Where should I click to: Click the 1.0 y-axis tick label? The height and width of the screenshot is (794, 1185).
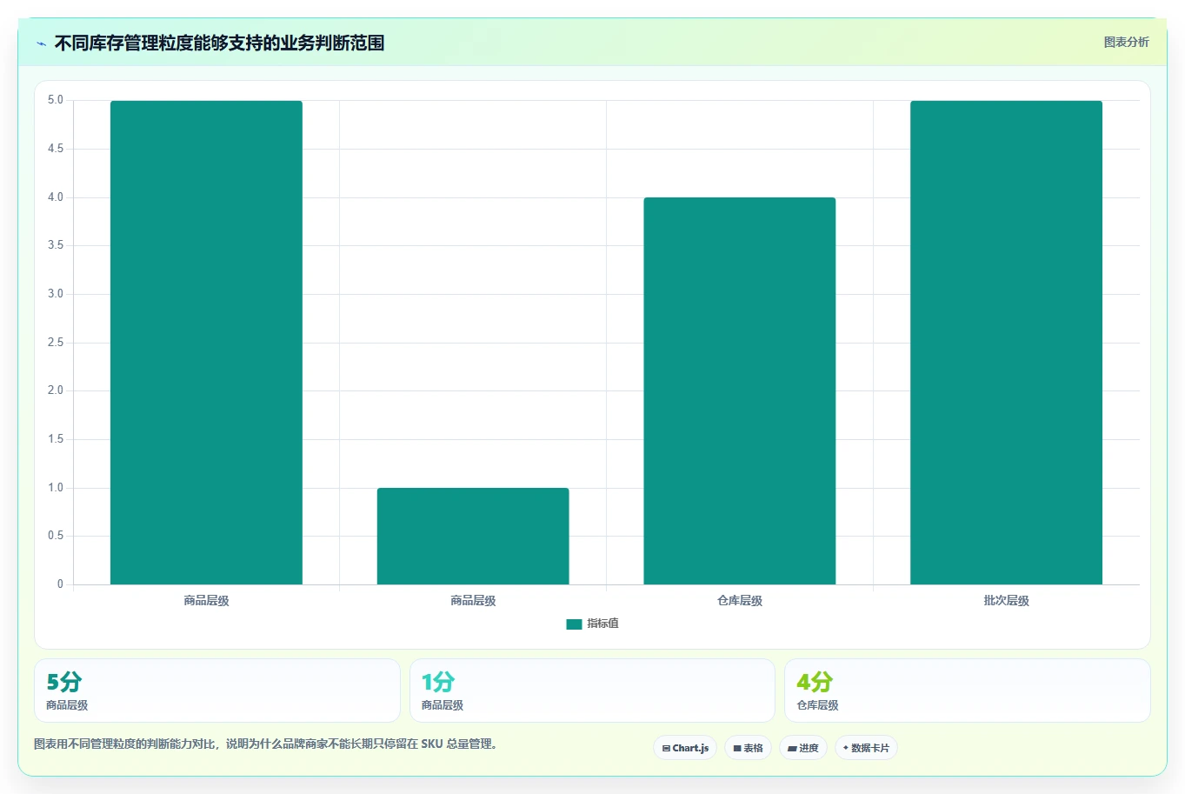[x=56, y=488]
